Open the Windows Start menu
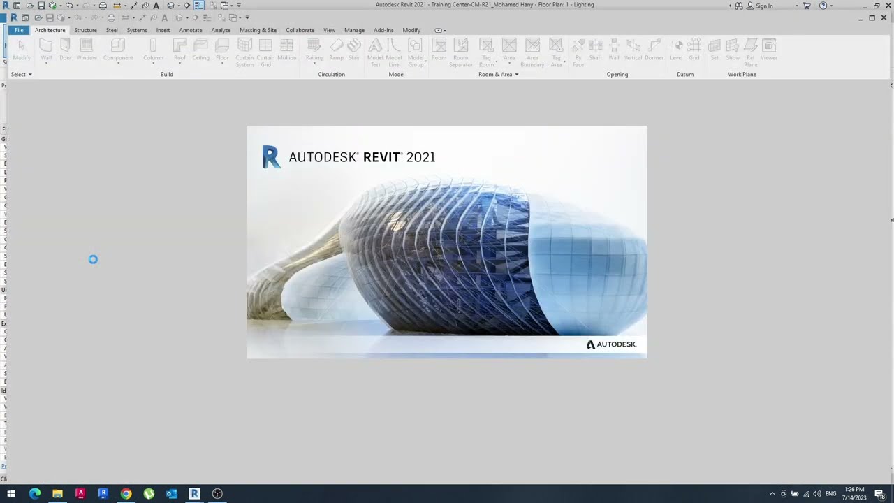The image size is (894, 503). tap(11, 494)
